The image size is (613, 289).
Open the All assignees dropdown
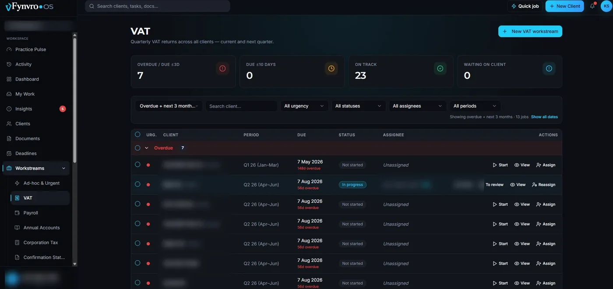pos(417,106)
